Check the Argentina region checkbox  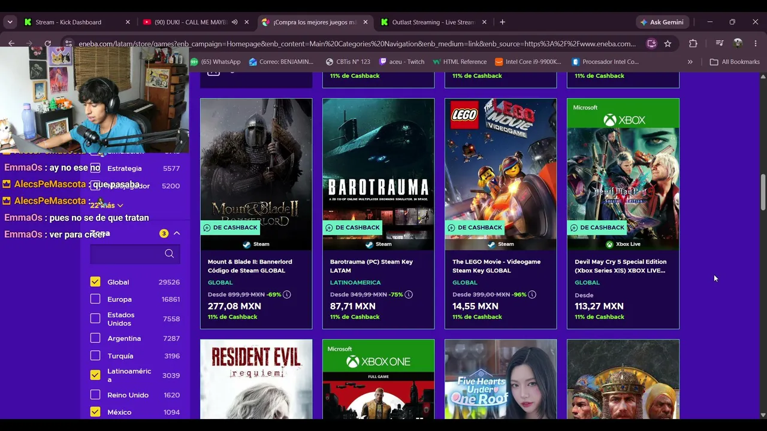pos(95,338)
